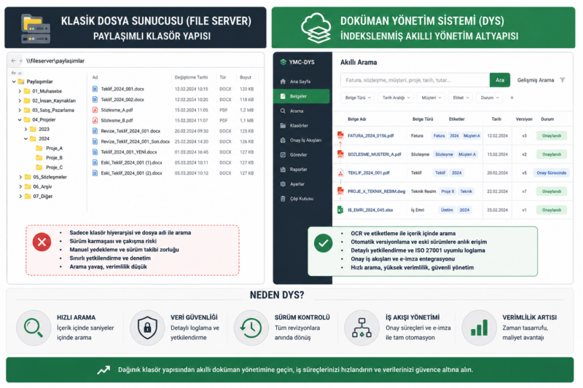
Task: Click PDF icon of Sözlesme_A.pdf
Action: [x=95, y=110]
